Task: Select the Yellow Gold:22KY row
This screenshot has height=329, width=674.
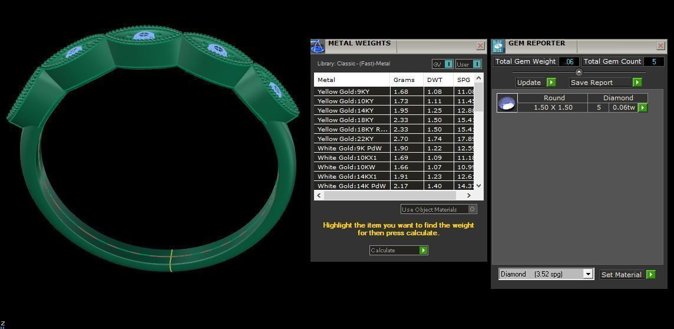Action: pos(394,139)
